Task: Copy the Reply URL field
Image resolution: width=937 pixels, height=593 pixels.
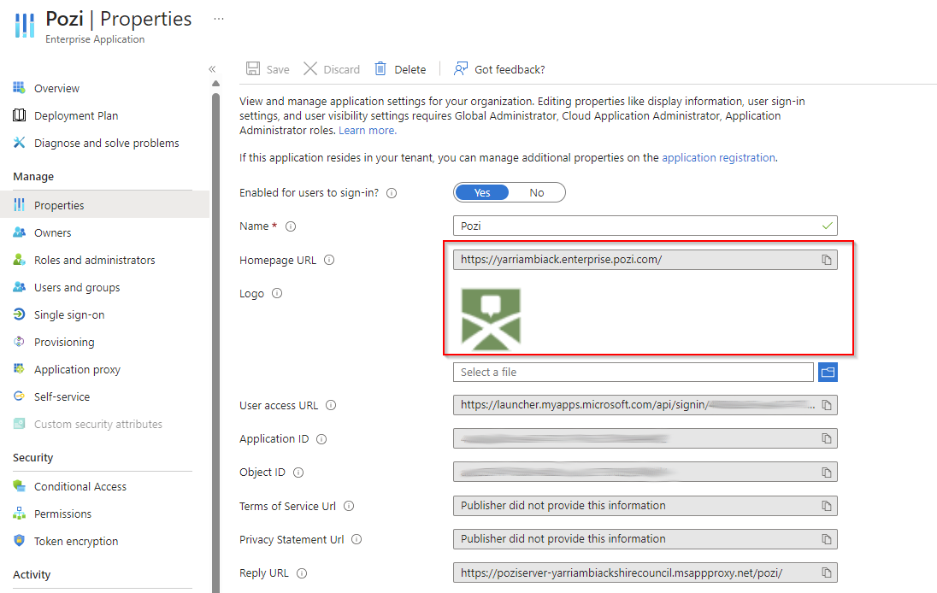Action: (827, 572)
